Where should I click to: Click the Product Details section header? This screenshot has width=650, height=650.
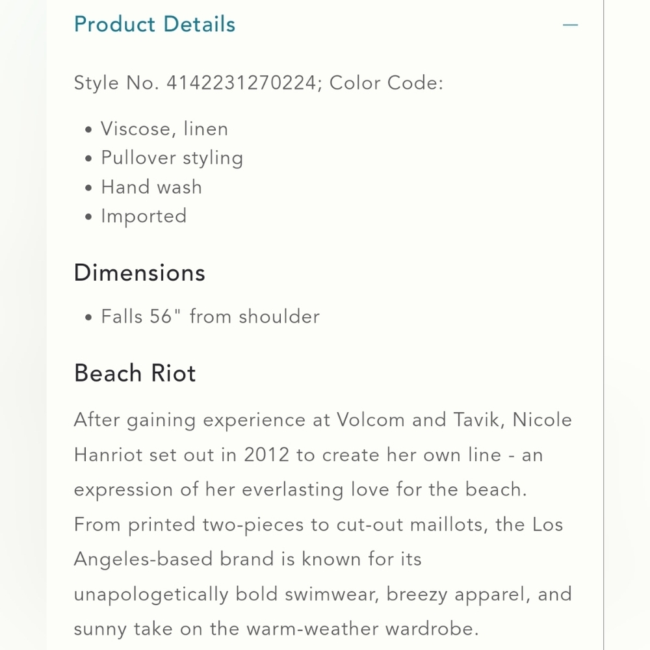[x=155, y=24]
